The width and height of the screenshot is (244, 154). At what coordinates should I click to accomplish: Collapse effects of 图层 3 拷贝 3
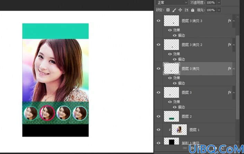point(234,21)
